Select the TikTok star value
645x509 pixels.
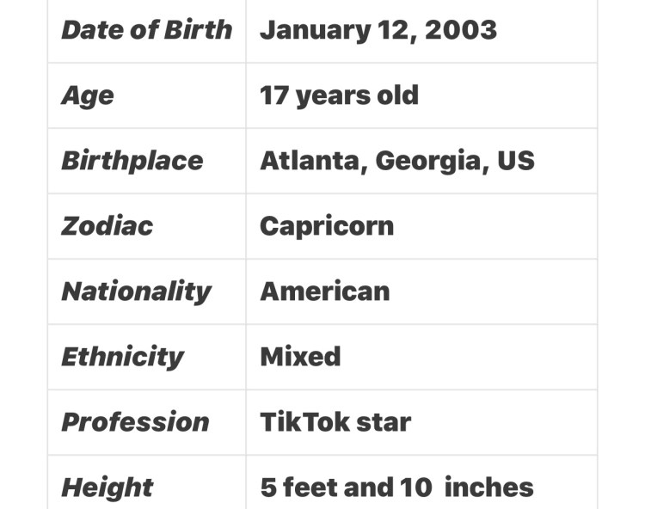click(x=335, y=422)
